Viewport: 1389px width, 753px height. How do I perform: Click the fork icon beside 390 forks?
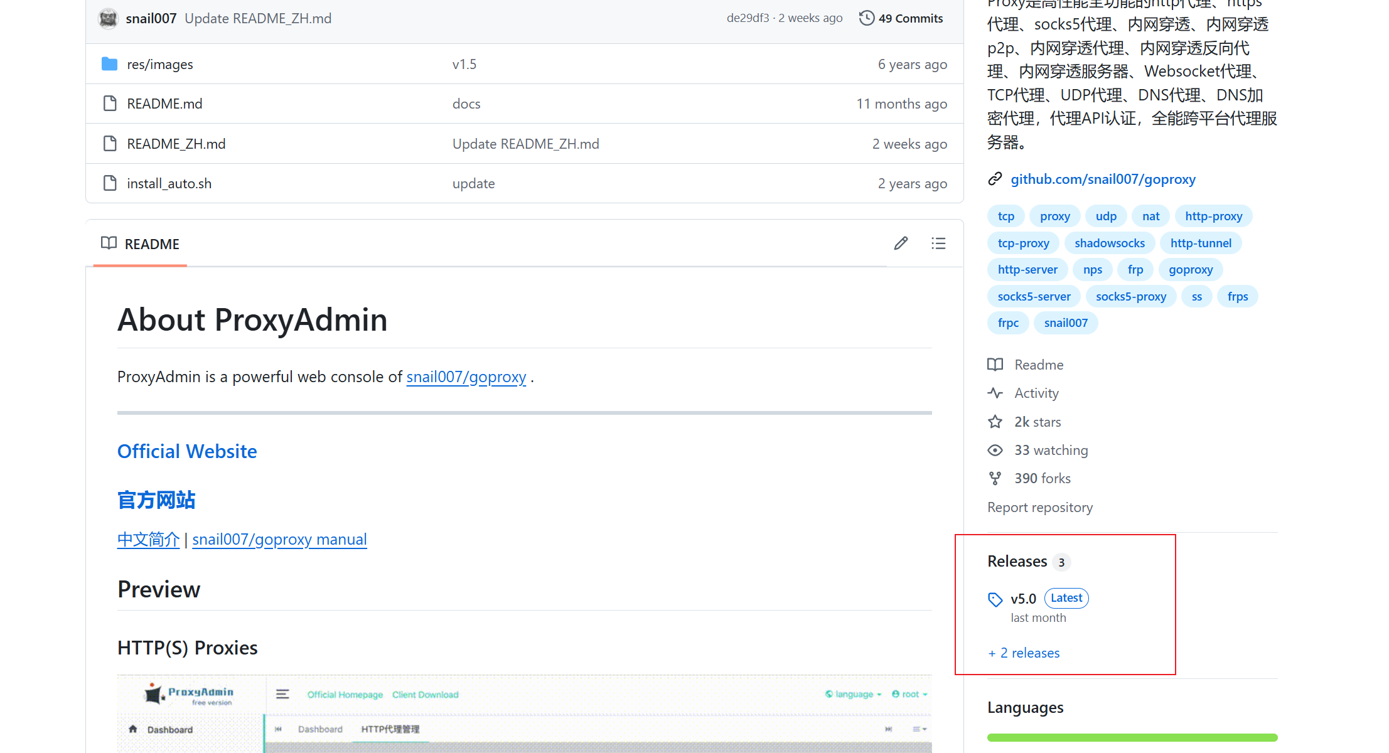pos(995,479)
